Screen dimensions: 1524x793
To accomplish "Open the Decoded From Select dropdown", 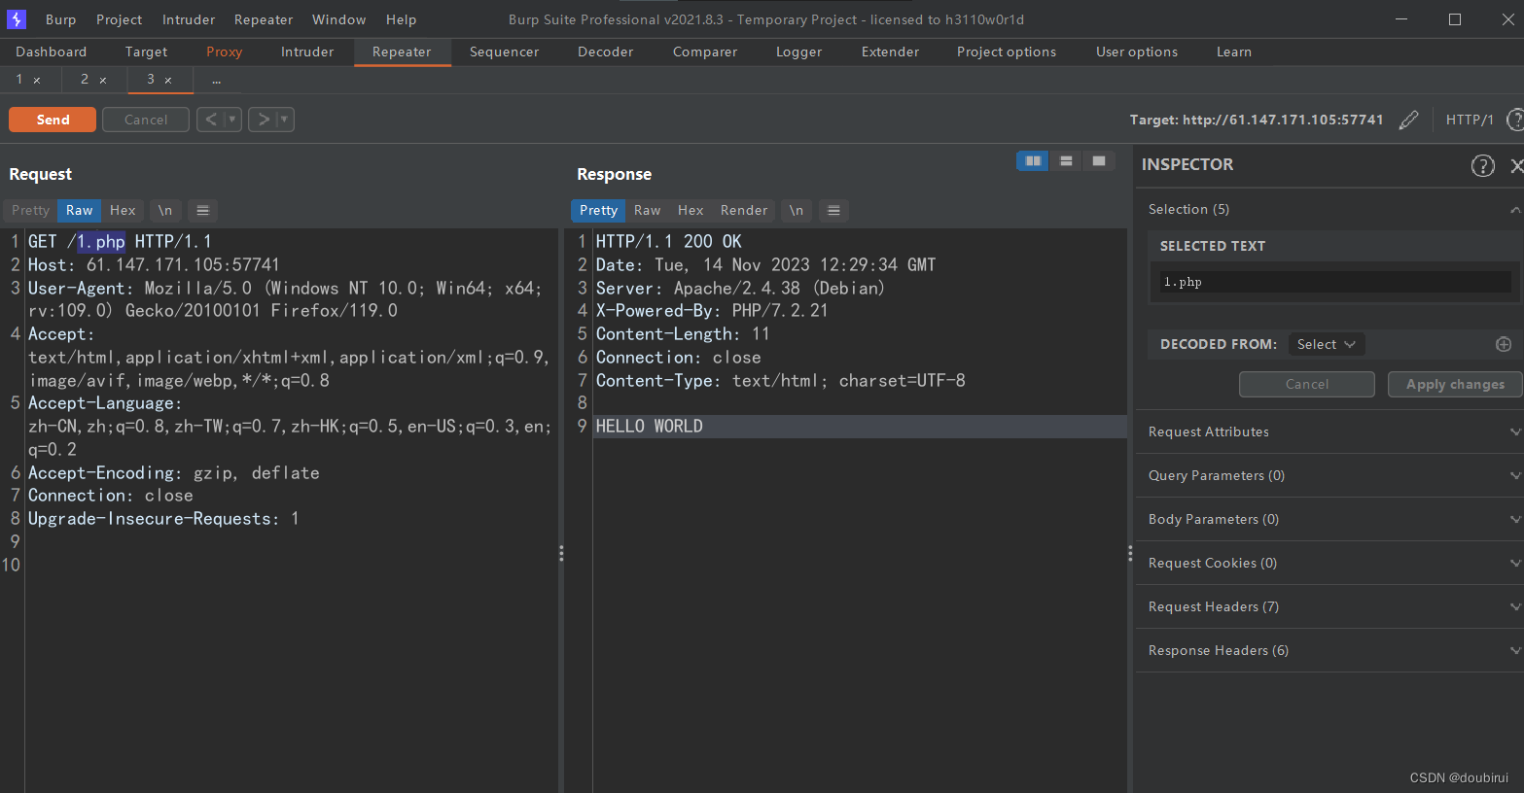I will (1327, 344).
